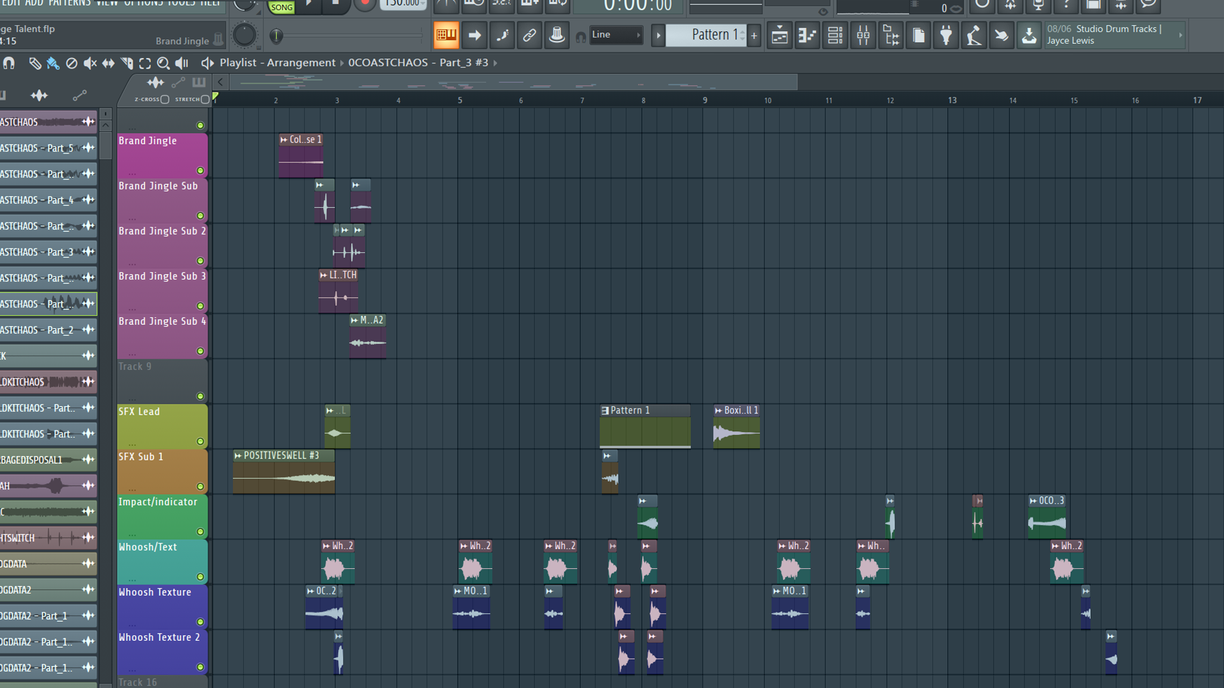This screenshot has width=1224, height=688.
Task: Mute the Whoosh Texture track
Action: [200, 622]
